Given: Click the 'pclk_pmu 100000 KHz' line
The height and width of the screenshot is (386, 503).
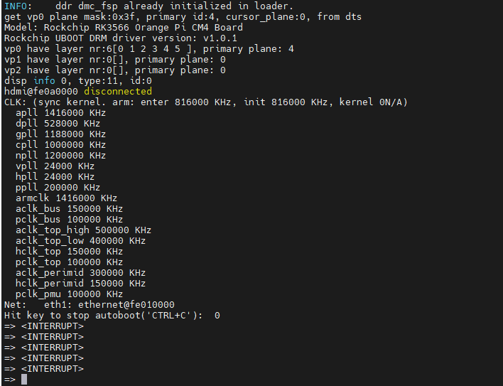Looking at the screenshot, I should click(x=69, y=294).
